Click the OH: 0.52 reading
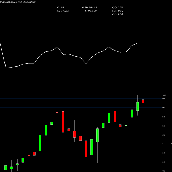Viewport: 172px width, 172px height. (118, 11)
